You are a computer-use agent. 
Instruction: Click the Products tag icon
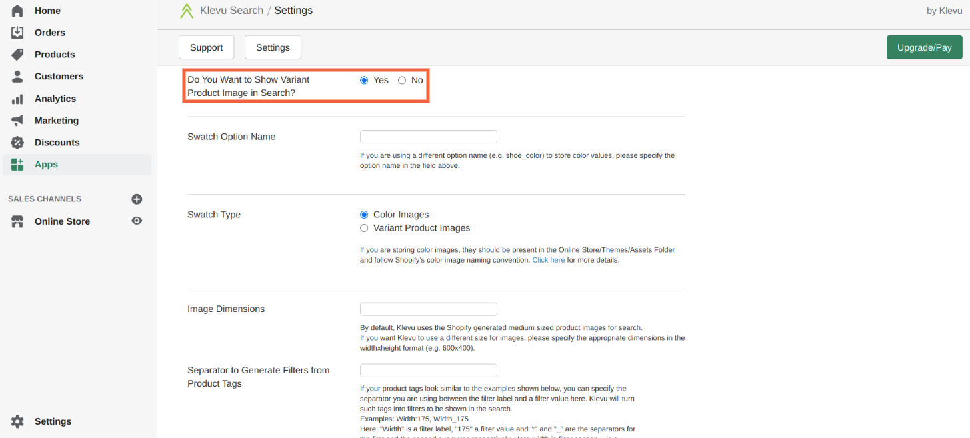[x=17, y=54]
